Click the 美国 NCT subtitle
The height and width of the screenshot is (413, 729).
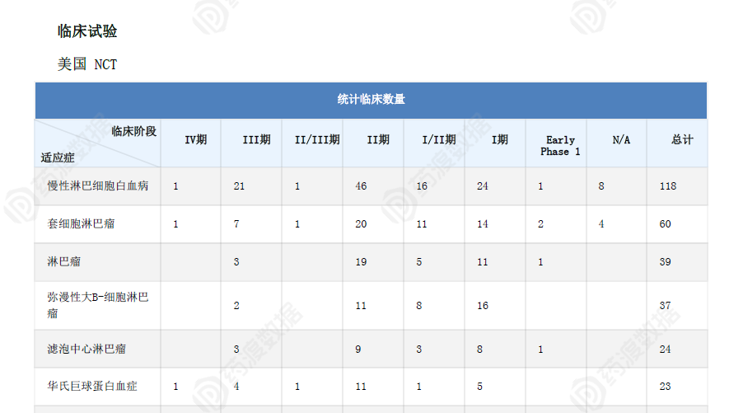(87, 64)
